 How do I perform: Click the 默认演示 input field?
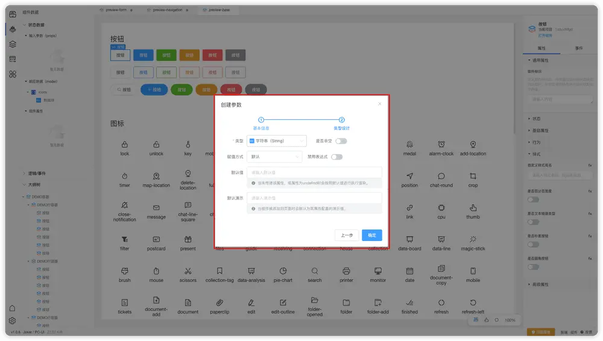tap(314, 198)
